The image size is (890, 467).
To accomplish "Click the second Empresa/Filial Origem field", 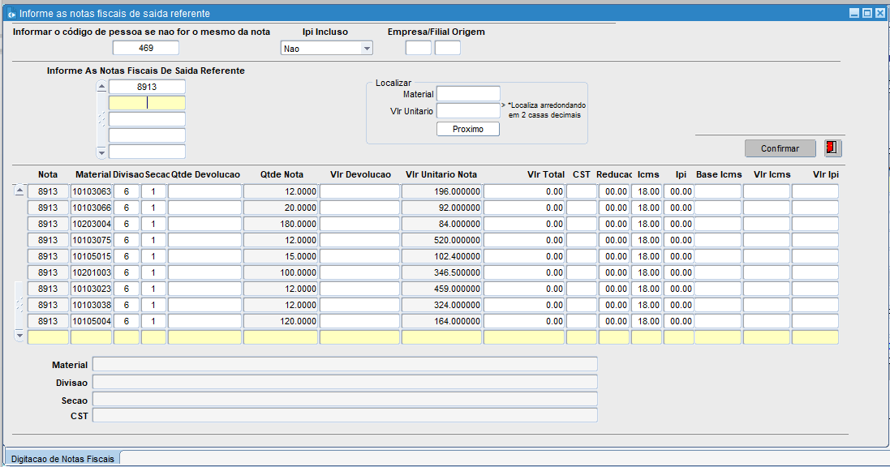I will point(447,48).
